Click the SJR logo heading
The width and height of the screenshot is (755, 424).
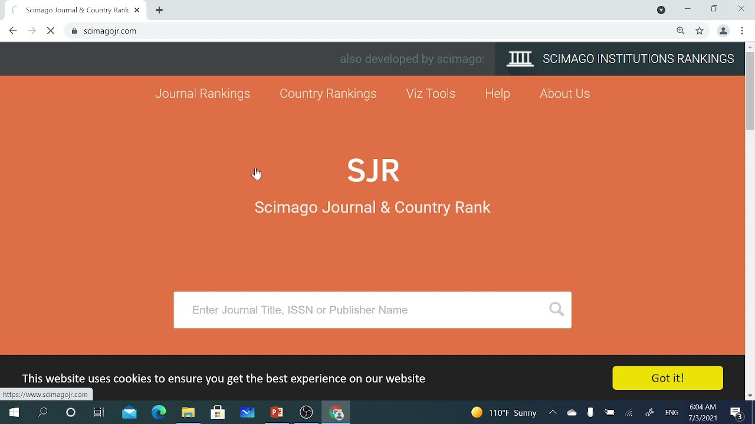(x=373, y=171)
